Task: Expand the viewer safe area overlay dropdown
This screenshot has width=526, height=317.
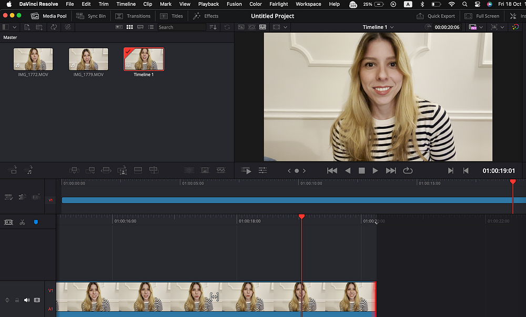Action: [286, 27]
